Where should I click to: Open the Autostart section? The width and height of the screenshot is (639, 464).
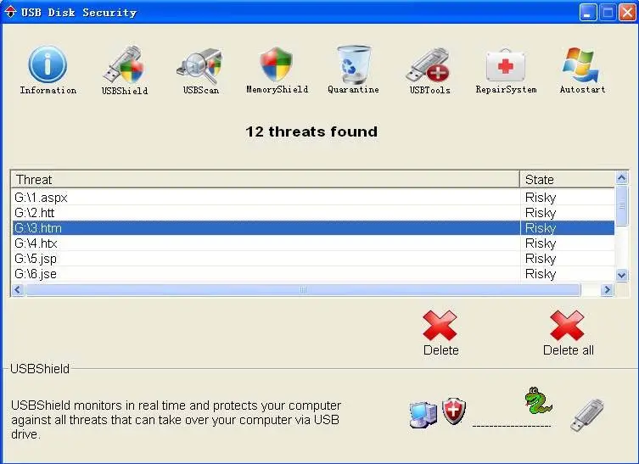pyautogui.click(x=582, y=70)
